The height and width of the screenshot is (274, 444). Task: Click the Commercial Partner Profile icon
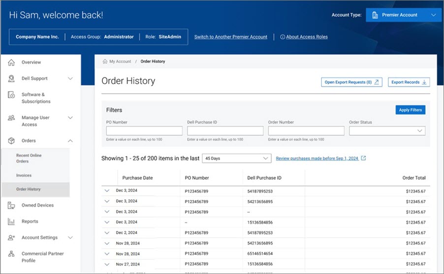(x=11, y=254)
